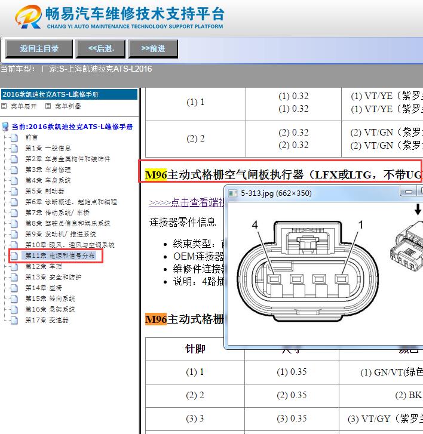Click the page icon beside 第10章
The width and height of the screenshot is (423, 434).
[14, 245]
